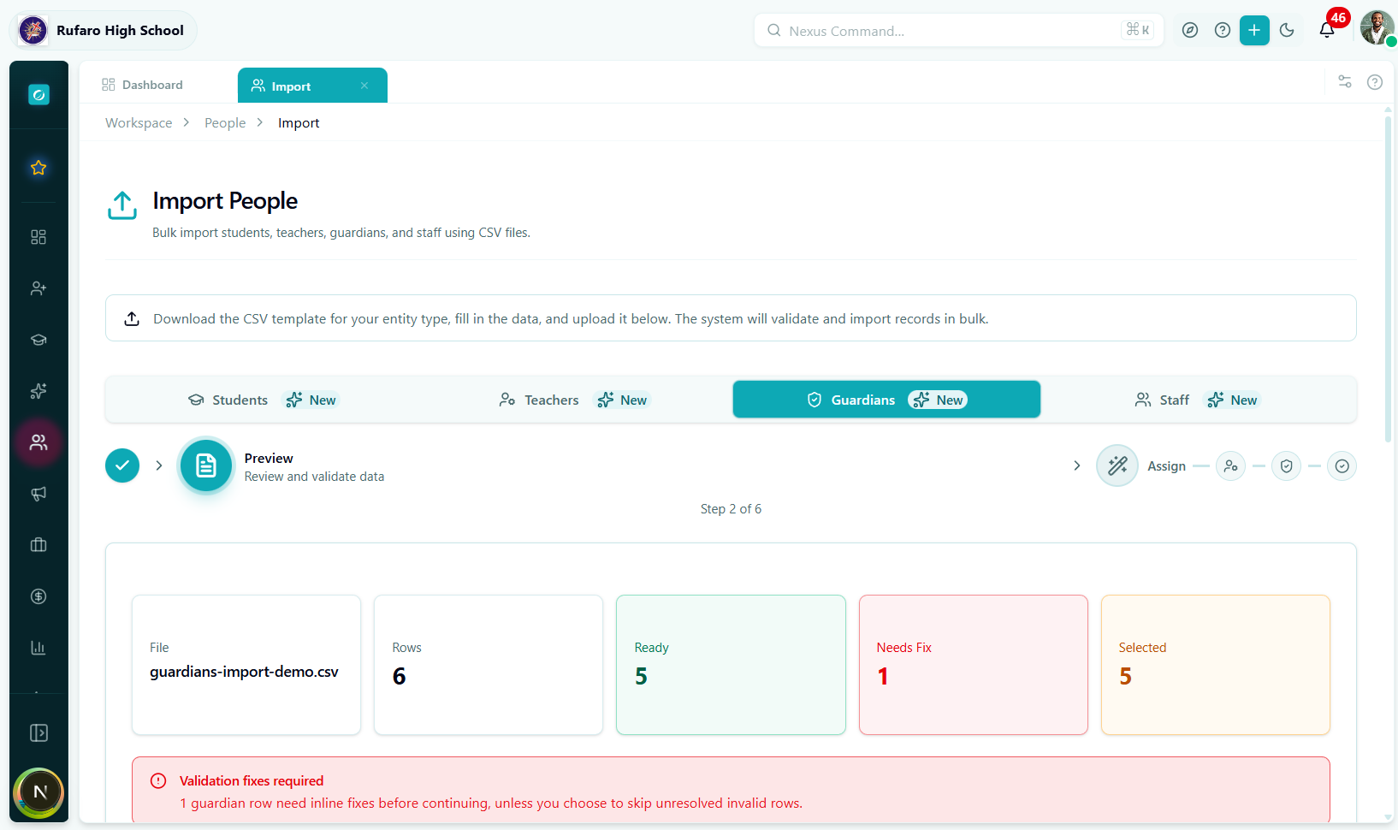Image resolution: width=1398 pixels, height=830 pixels.
Task: Click chevron before the Assign step
Action: tap(1076, 465)
